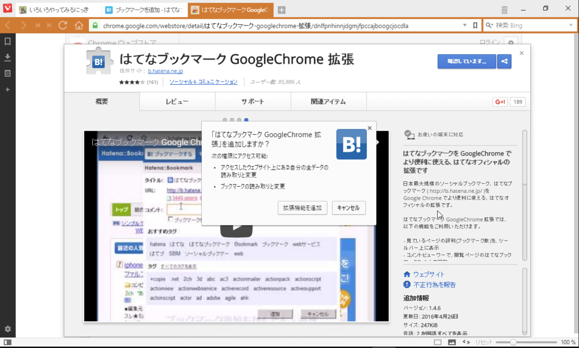Click the Bing search field

pos(530,25)
